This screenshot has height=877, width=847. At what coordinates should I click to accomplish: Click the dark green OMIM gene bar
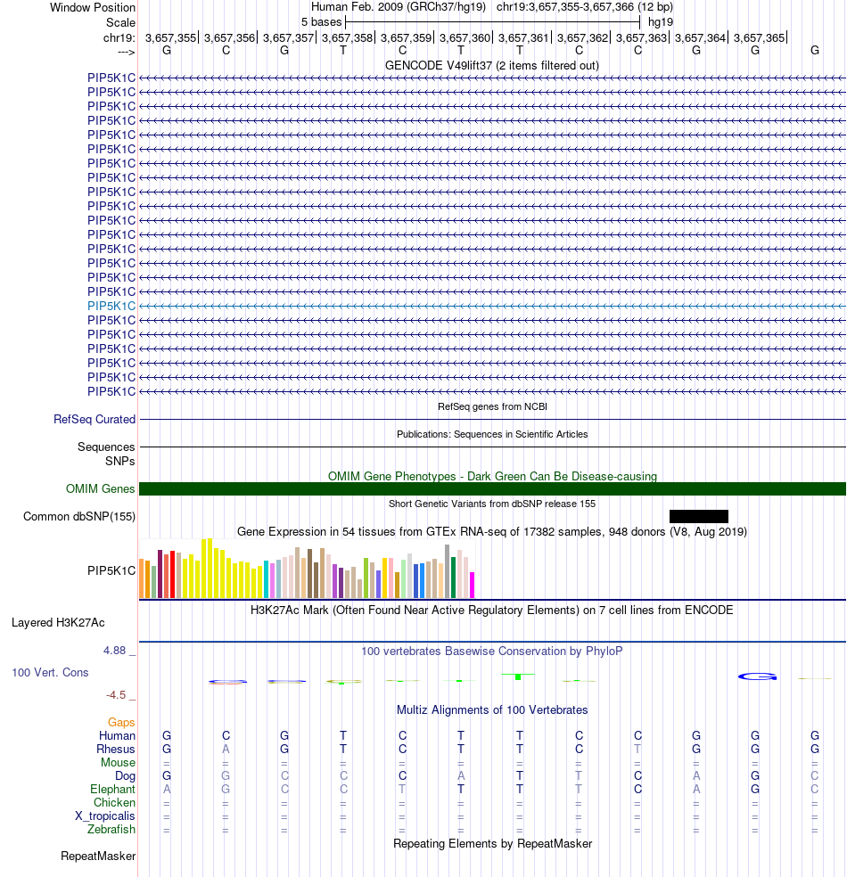point(492,488)
